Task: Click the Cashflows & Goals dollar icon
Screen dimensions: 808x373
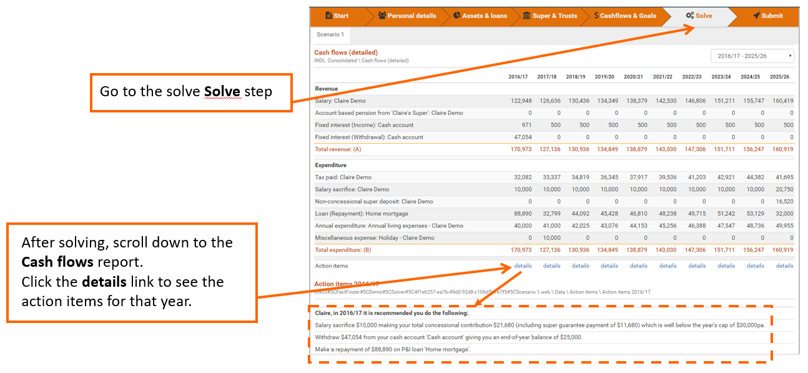Action: click(596, 16)
